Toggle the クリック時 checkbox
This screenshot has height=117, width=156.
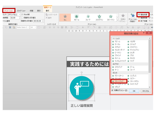click(x=22, y=14)
